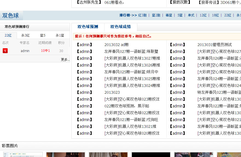Open the 红3胆 leaderboard link
Image resolution: width=241 pixels, height=157 pixels.
pyautogui.click(x=142, y=15)
